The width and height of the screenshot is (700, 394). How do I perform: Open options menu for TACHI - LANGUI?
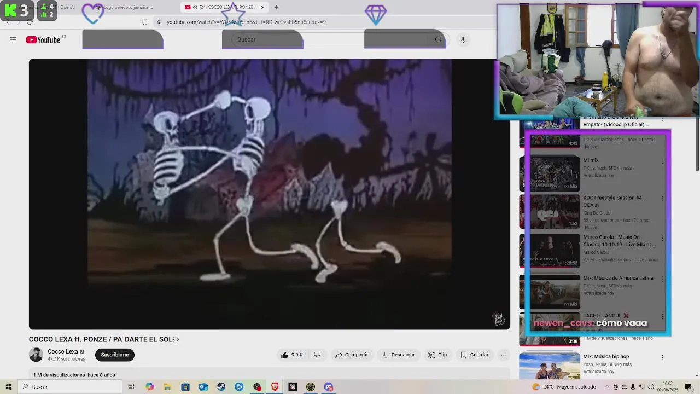pyautogui.click(x=663, y=316)
